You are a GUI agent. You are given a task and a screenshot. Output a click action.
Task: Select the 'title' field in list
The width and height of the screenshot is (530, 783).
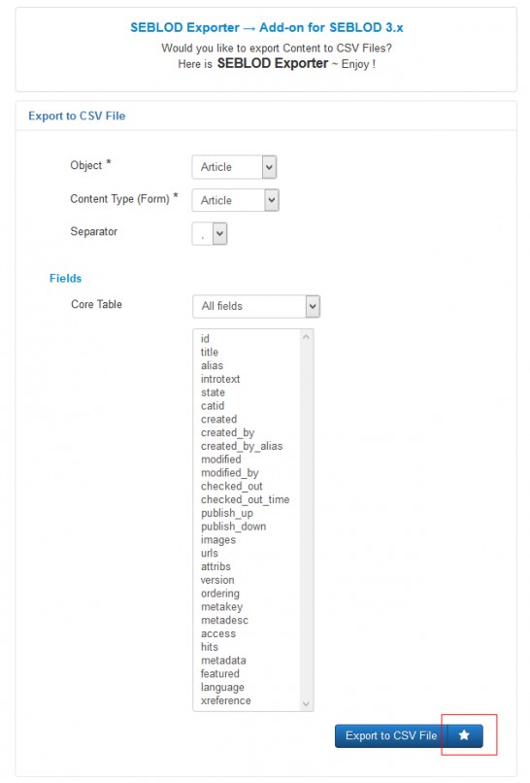(209, 352)
